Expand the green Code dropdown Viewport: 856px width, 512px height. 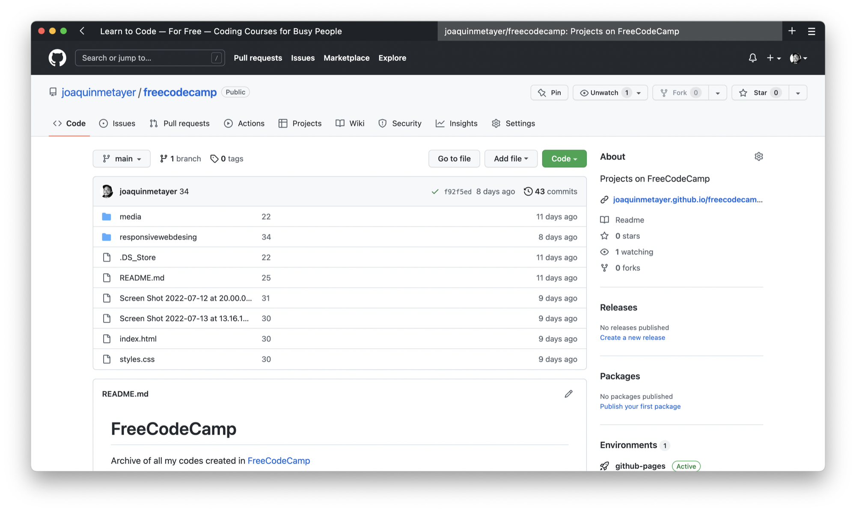pyautogui.click(x=564, y=159)
